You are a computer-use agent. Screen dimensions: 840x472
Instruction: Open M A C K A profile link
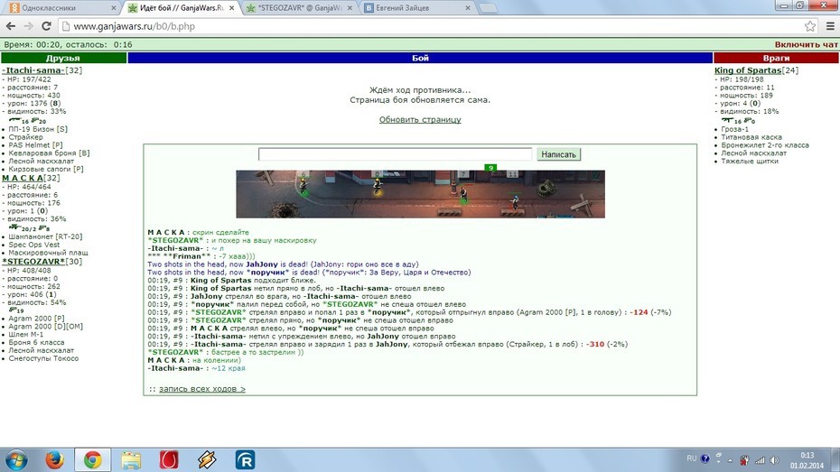(23, 178)
